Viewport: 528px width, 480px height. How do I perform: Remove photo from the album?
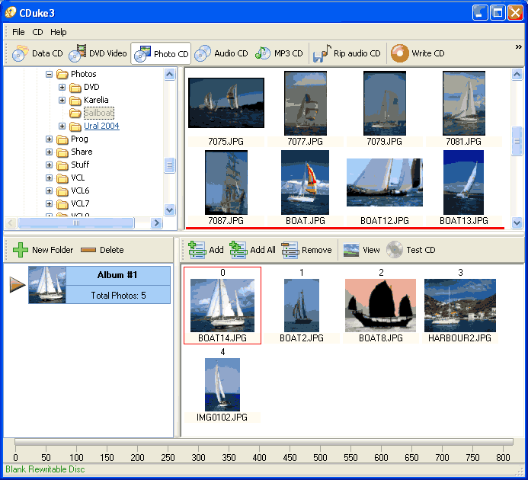pyautogui.click(x=306, y=250)
